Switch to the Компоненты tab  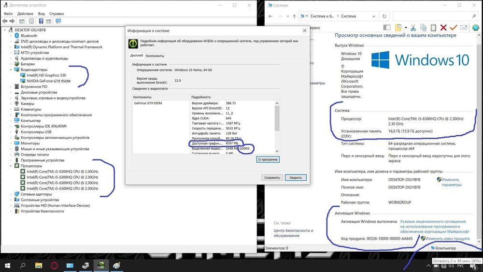[x=155, y=56]
